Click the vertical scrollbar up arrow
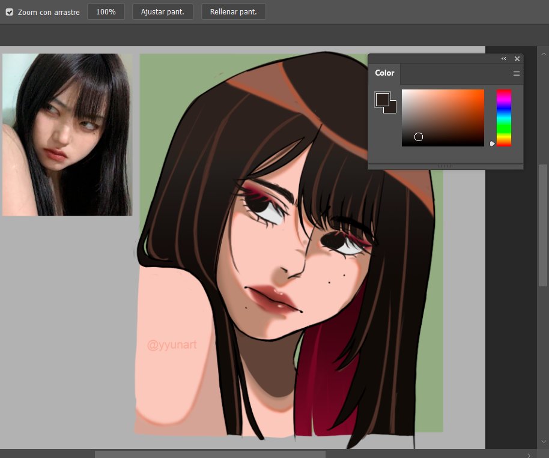549x458 pixels. (x=544, y=54)
